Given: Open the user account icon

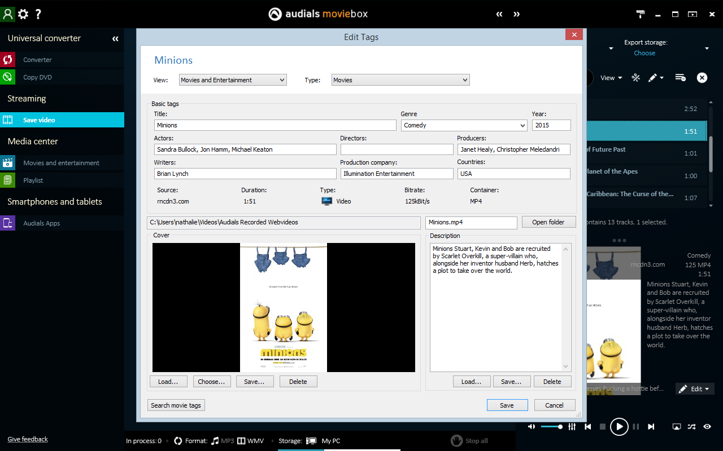Looking at the screenshot, I should tap(7, 14).
